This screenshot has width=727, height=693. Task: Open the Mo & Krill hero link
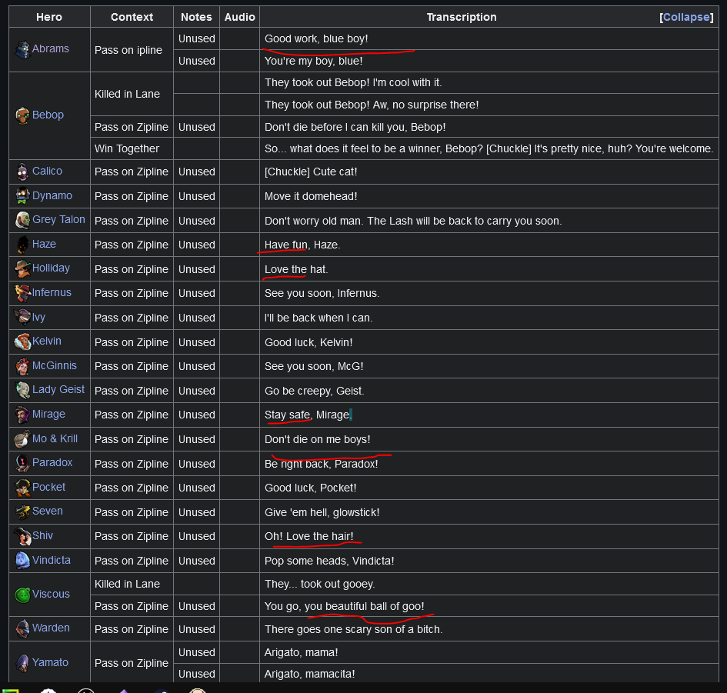[55, 438]
